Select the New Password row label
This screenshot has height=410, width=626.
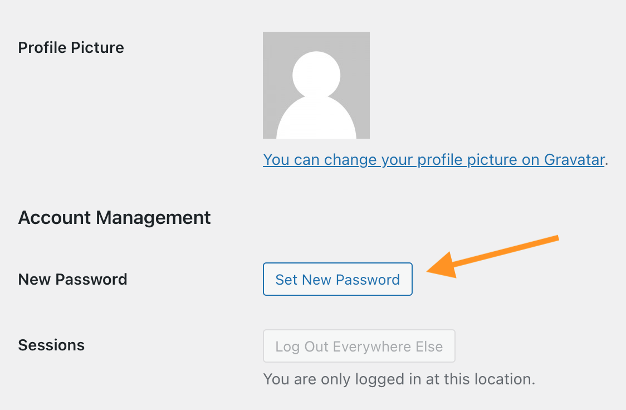72,279
